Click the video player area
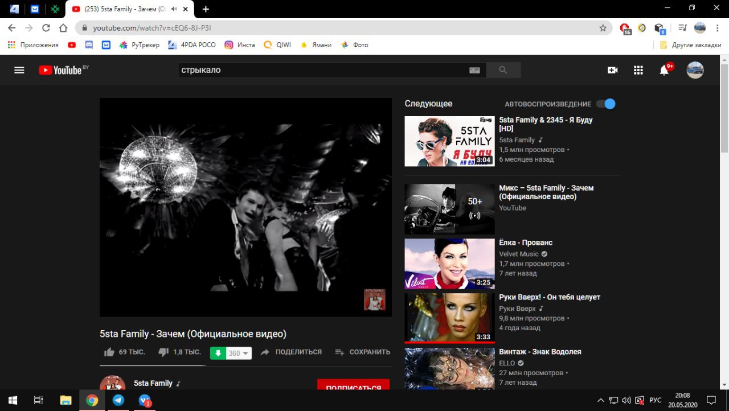The height and width of the screenshot is (411, 729). (x=245, y=207)
